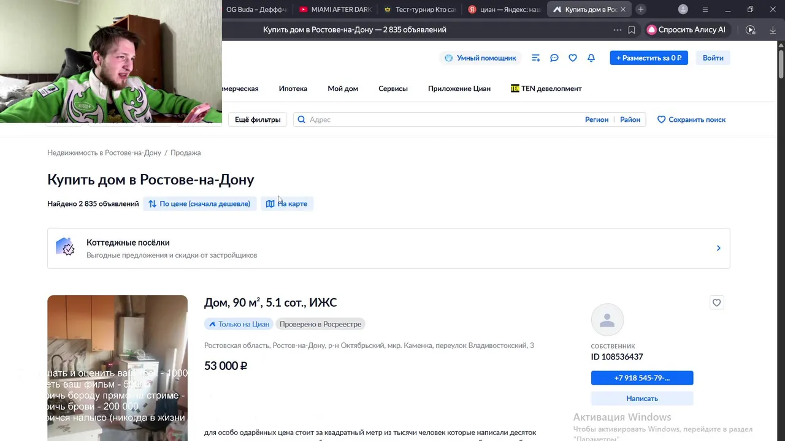Open the Ещё фильтры filters button
The width and height of the screenshot is (785, 441).
point(258,119)
